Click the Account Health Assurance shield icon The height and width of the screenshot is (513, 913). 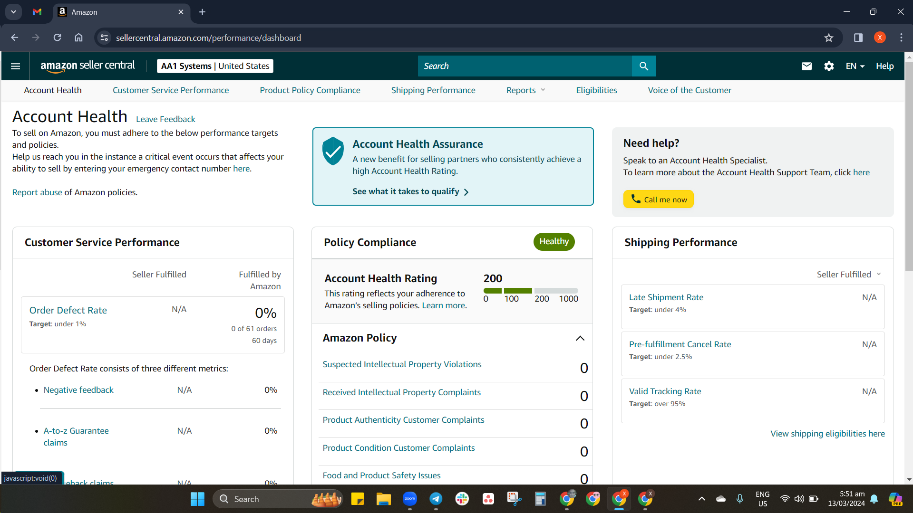coord(333,151)
